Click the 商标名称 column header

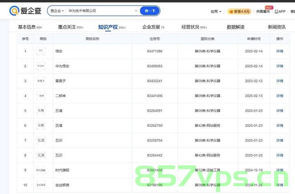point(92,39)
